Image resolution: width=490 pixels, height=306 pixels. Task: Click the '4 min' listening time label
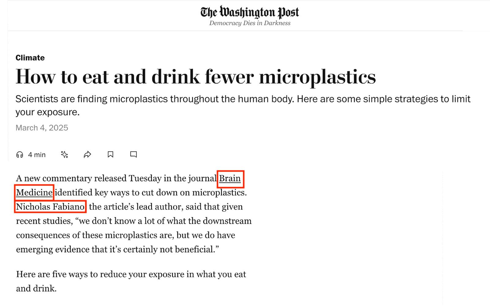pyautogui.click(x=36, y=155)
